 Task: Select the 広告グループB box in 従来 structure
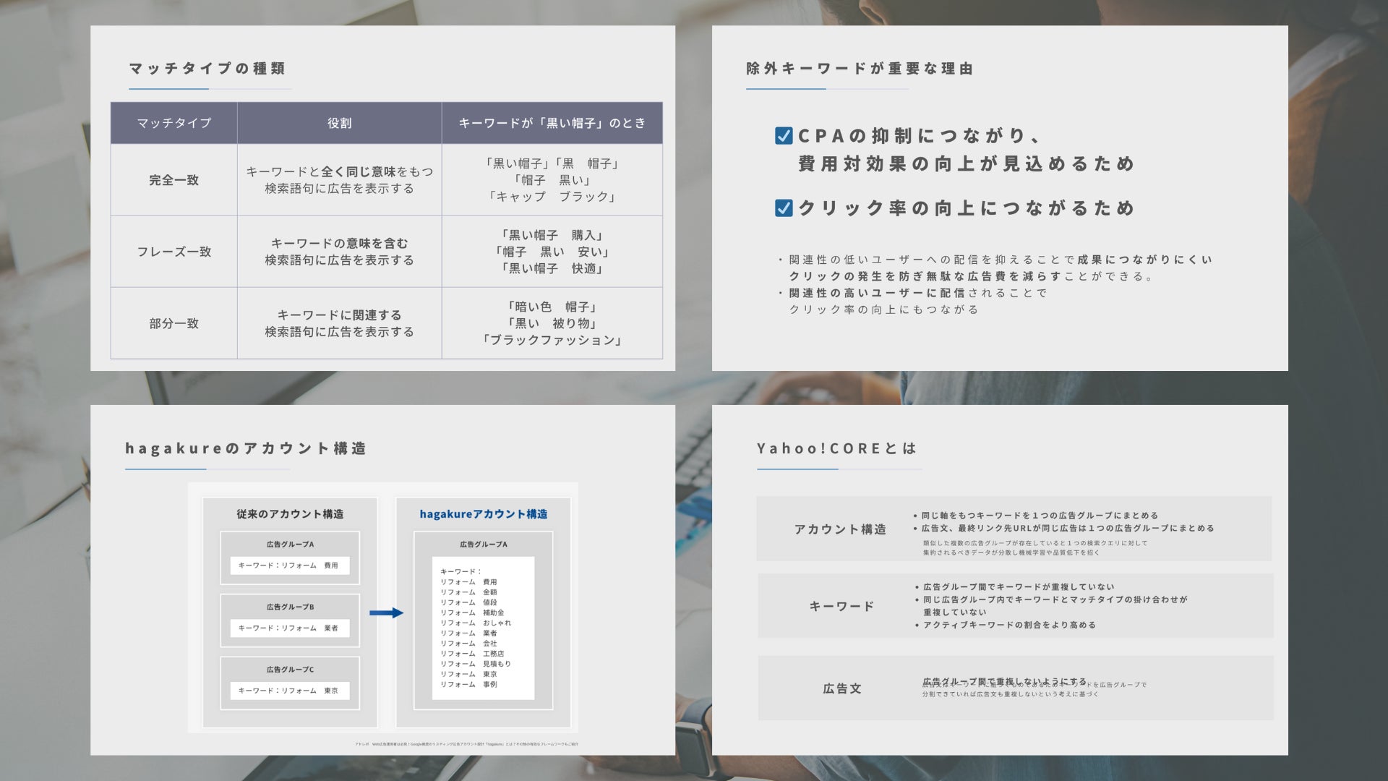pyautogui.click(x=290, y=607)
